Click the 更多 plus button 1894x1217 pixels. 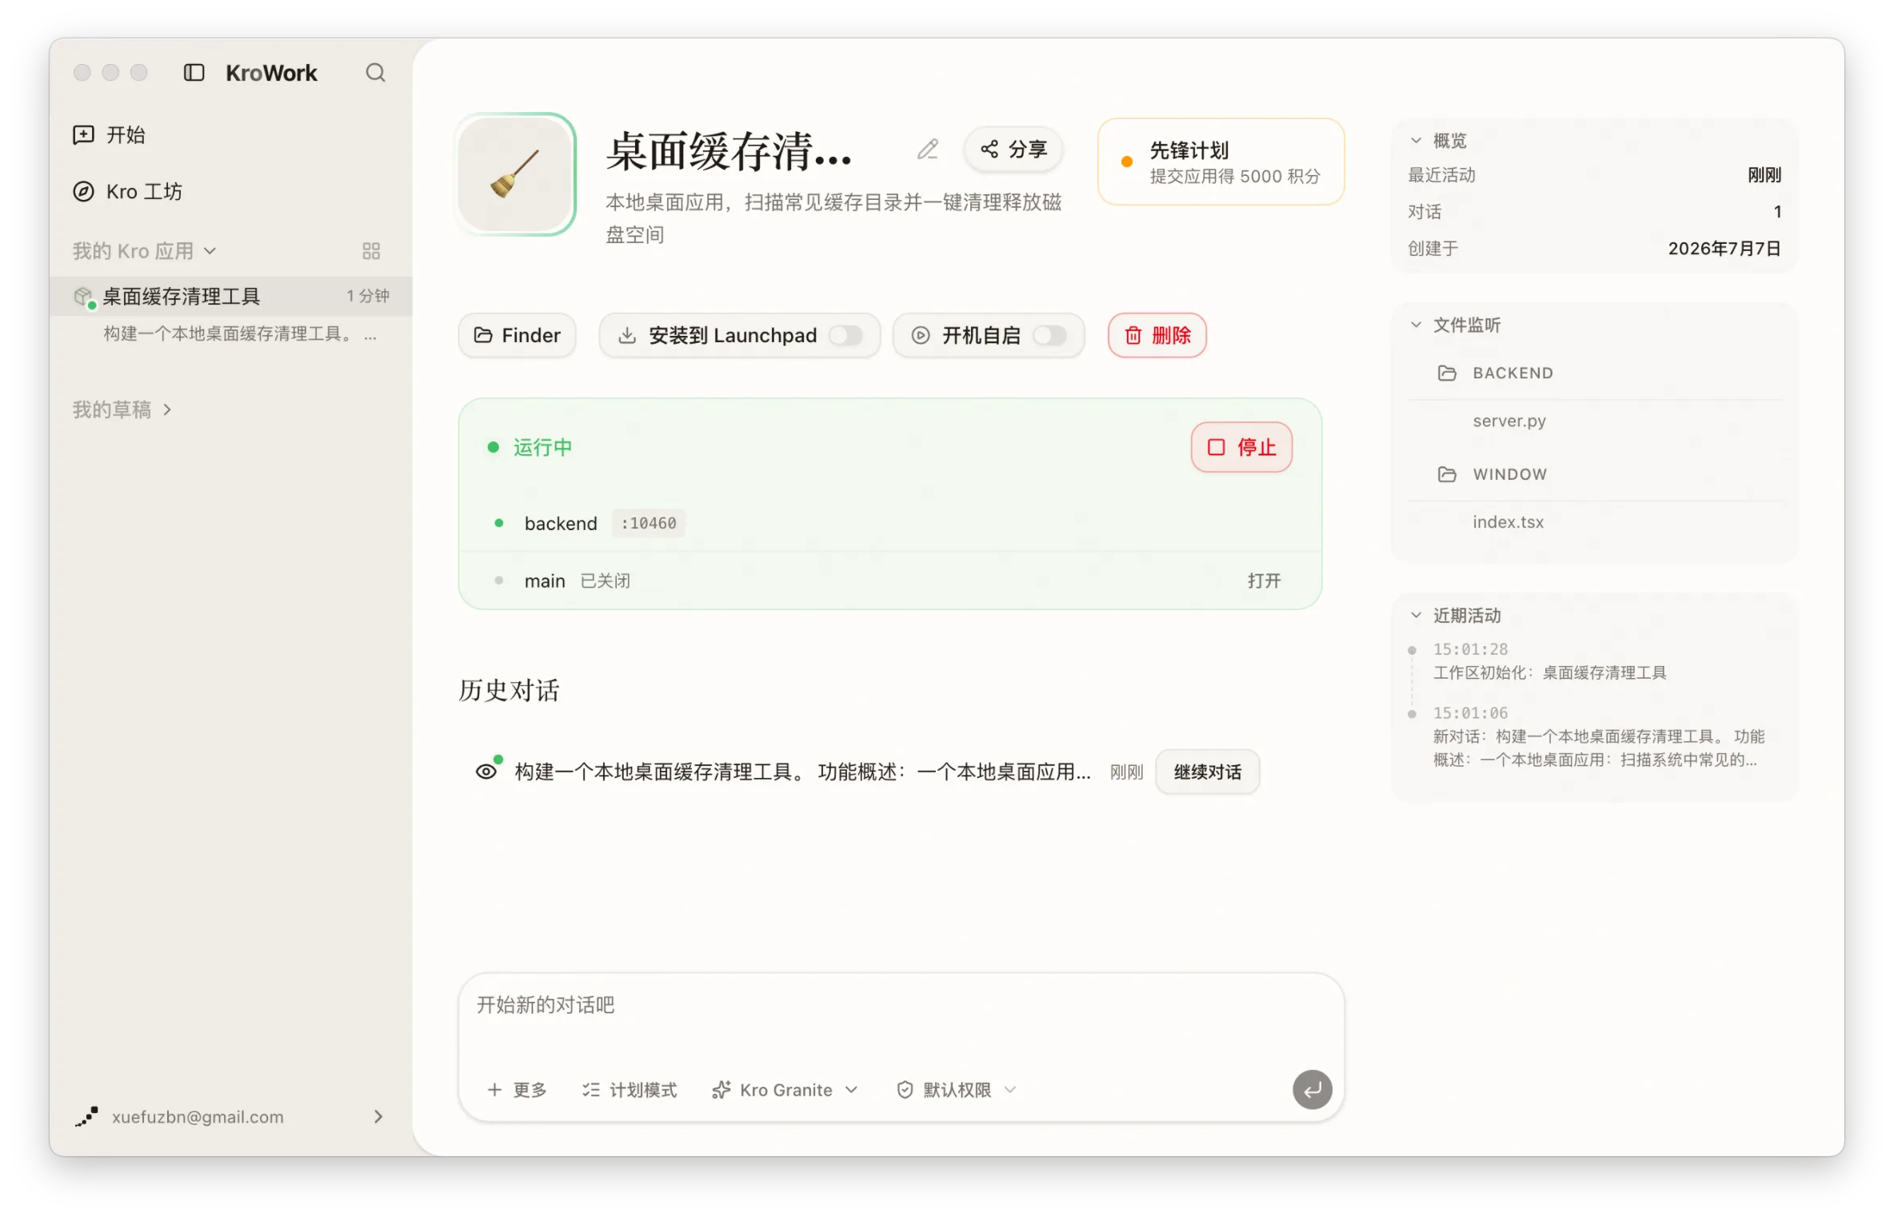(x=517, y=1089)
